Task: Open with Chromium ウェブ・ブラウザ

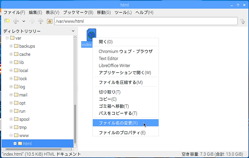Action: click(126, 51)
